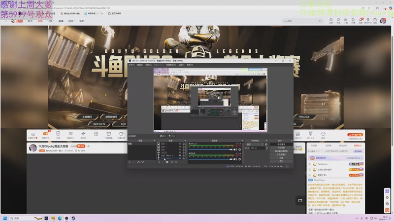Pop out the OBS controls dock header icon
Image resolution: width=394 pixels, height=222 pixels.
coord(292,141)
